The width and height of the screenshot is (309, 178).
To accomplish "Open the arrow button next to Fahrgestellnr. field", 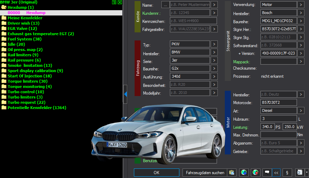I will [214, 29].
